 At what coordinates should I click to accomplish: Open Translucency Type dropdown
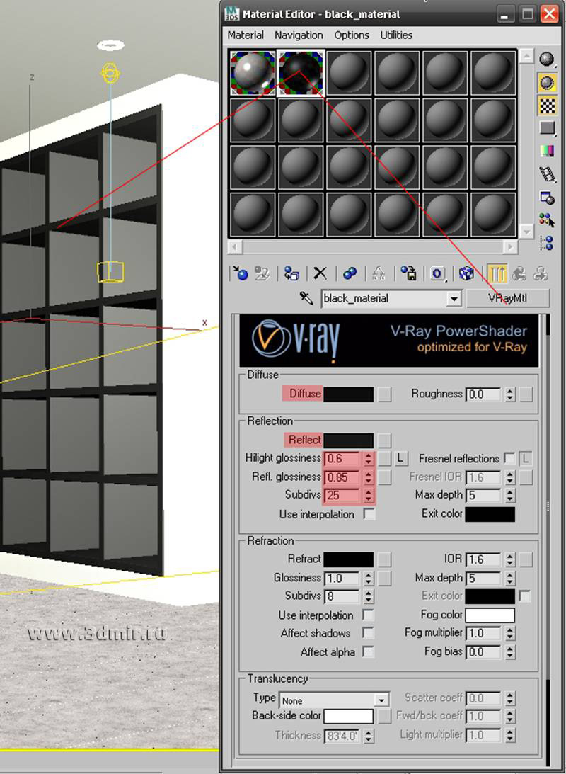tap(381, 700)
